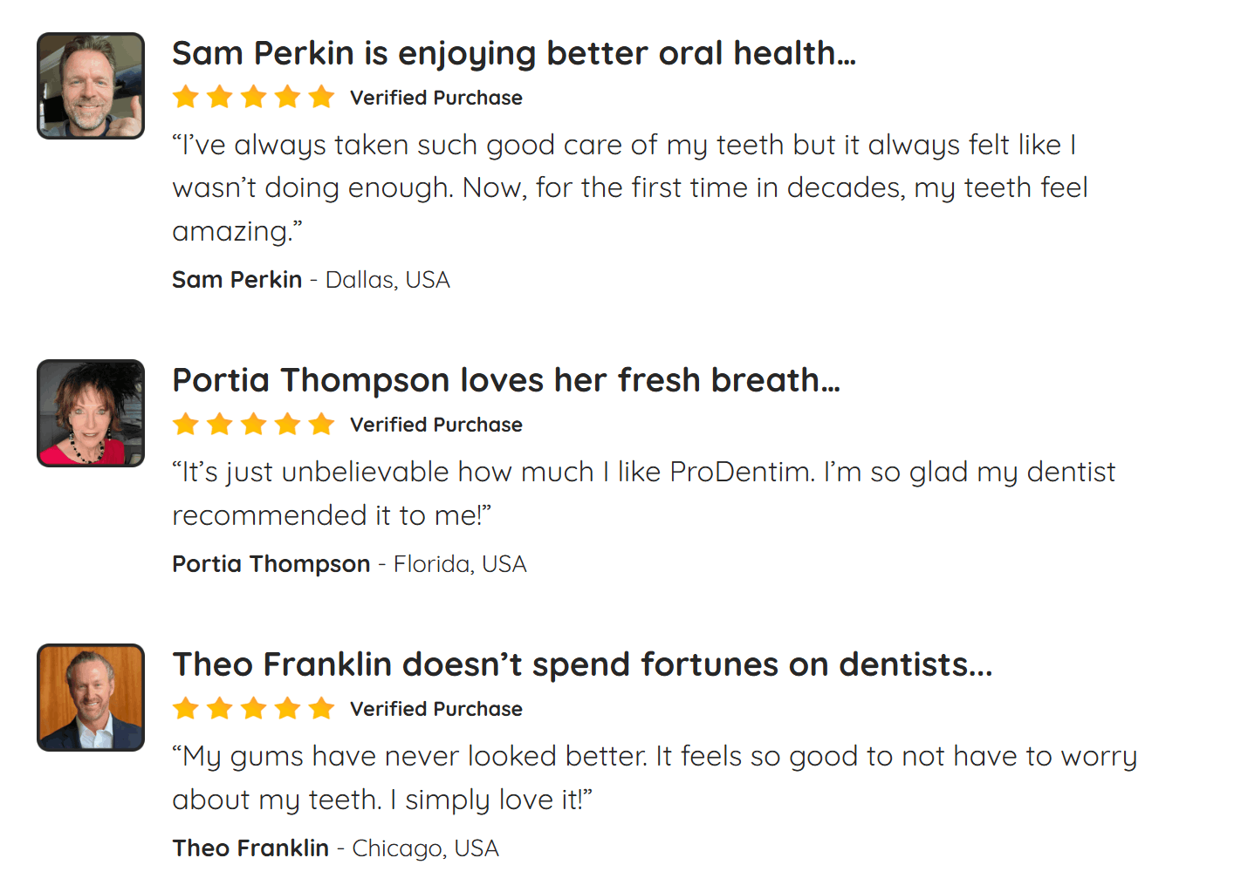Click first star in Sam Perkin's rating
The height and width of the screenshot is (892, 1241).
pos(186,97)
